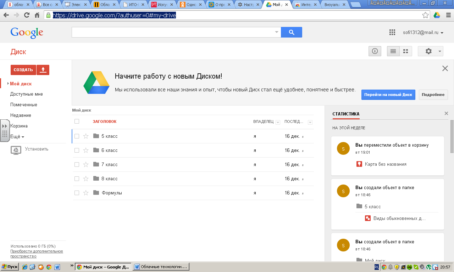Check the Формулы row checkbox
Viewport: 454px width, 272px height.
pyautogui.click(x=77, y=193)
